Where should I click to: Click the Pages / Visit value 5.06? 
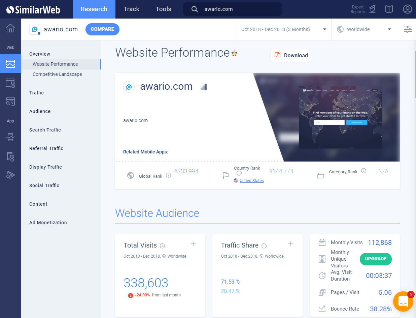[385, 292]
